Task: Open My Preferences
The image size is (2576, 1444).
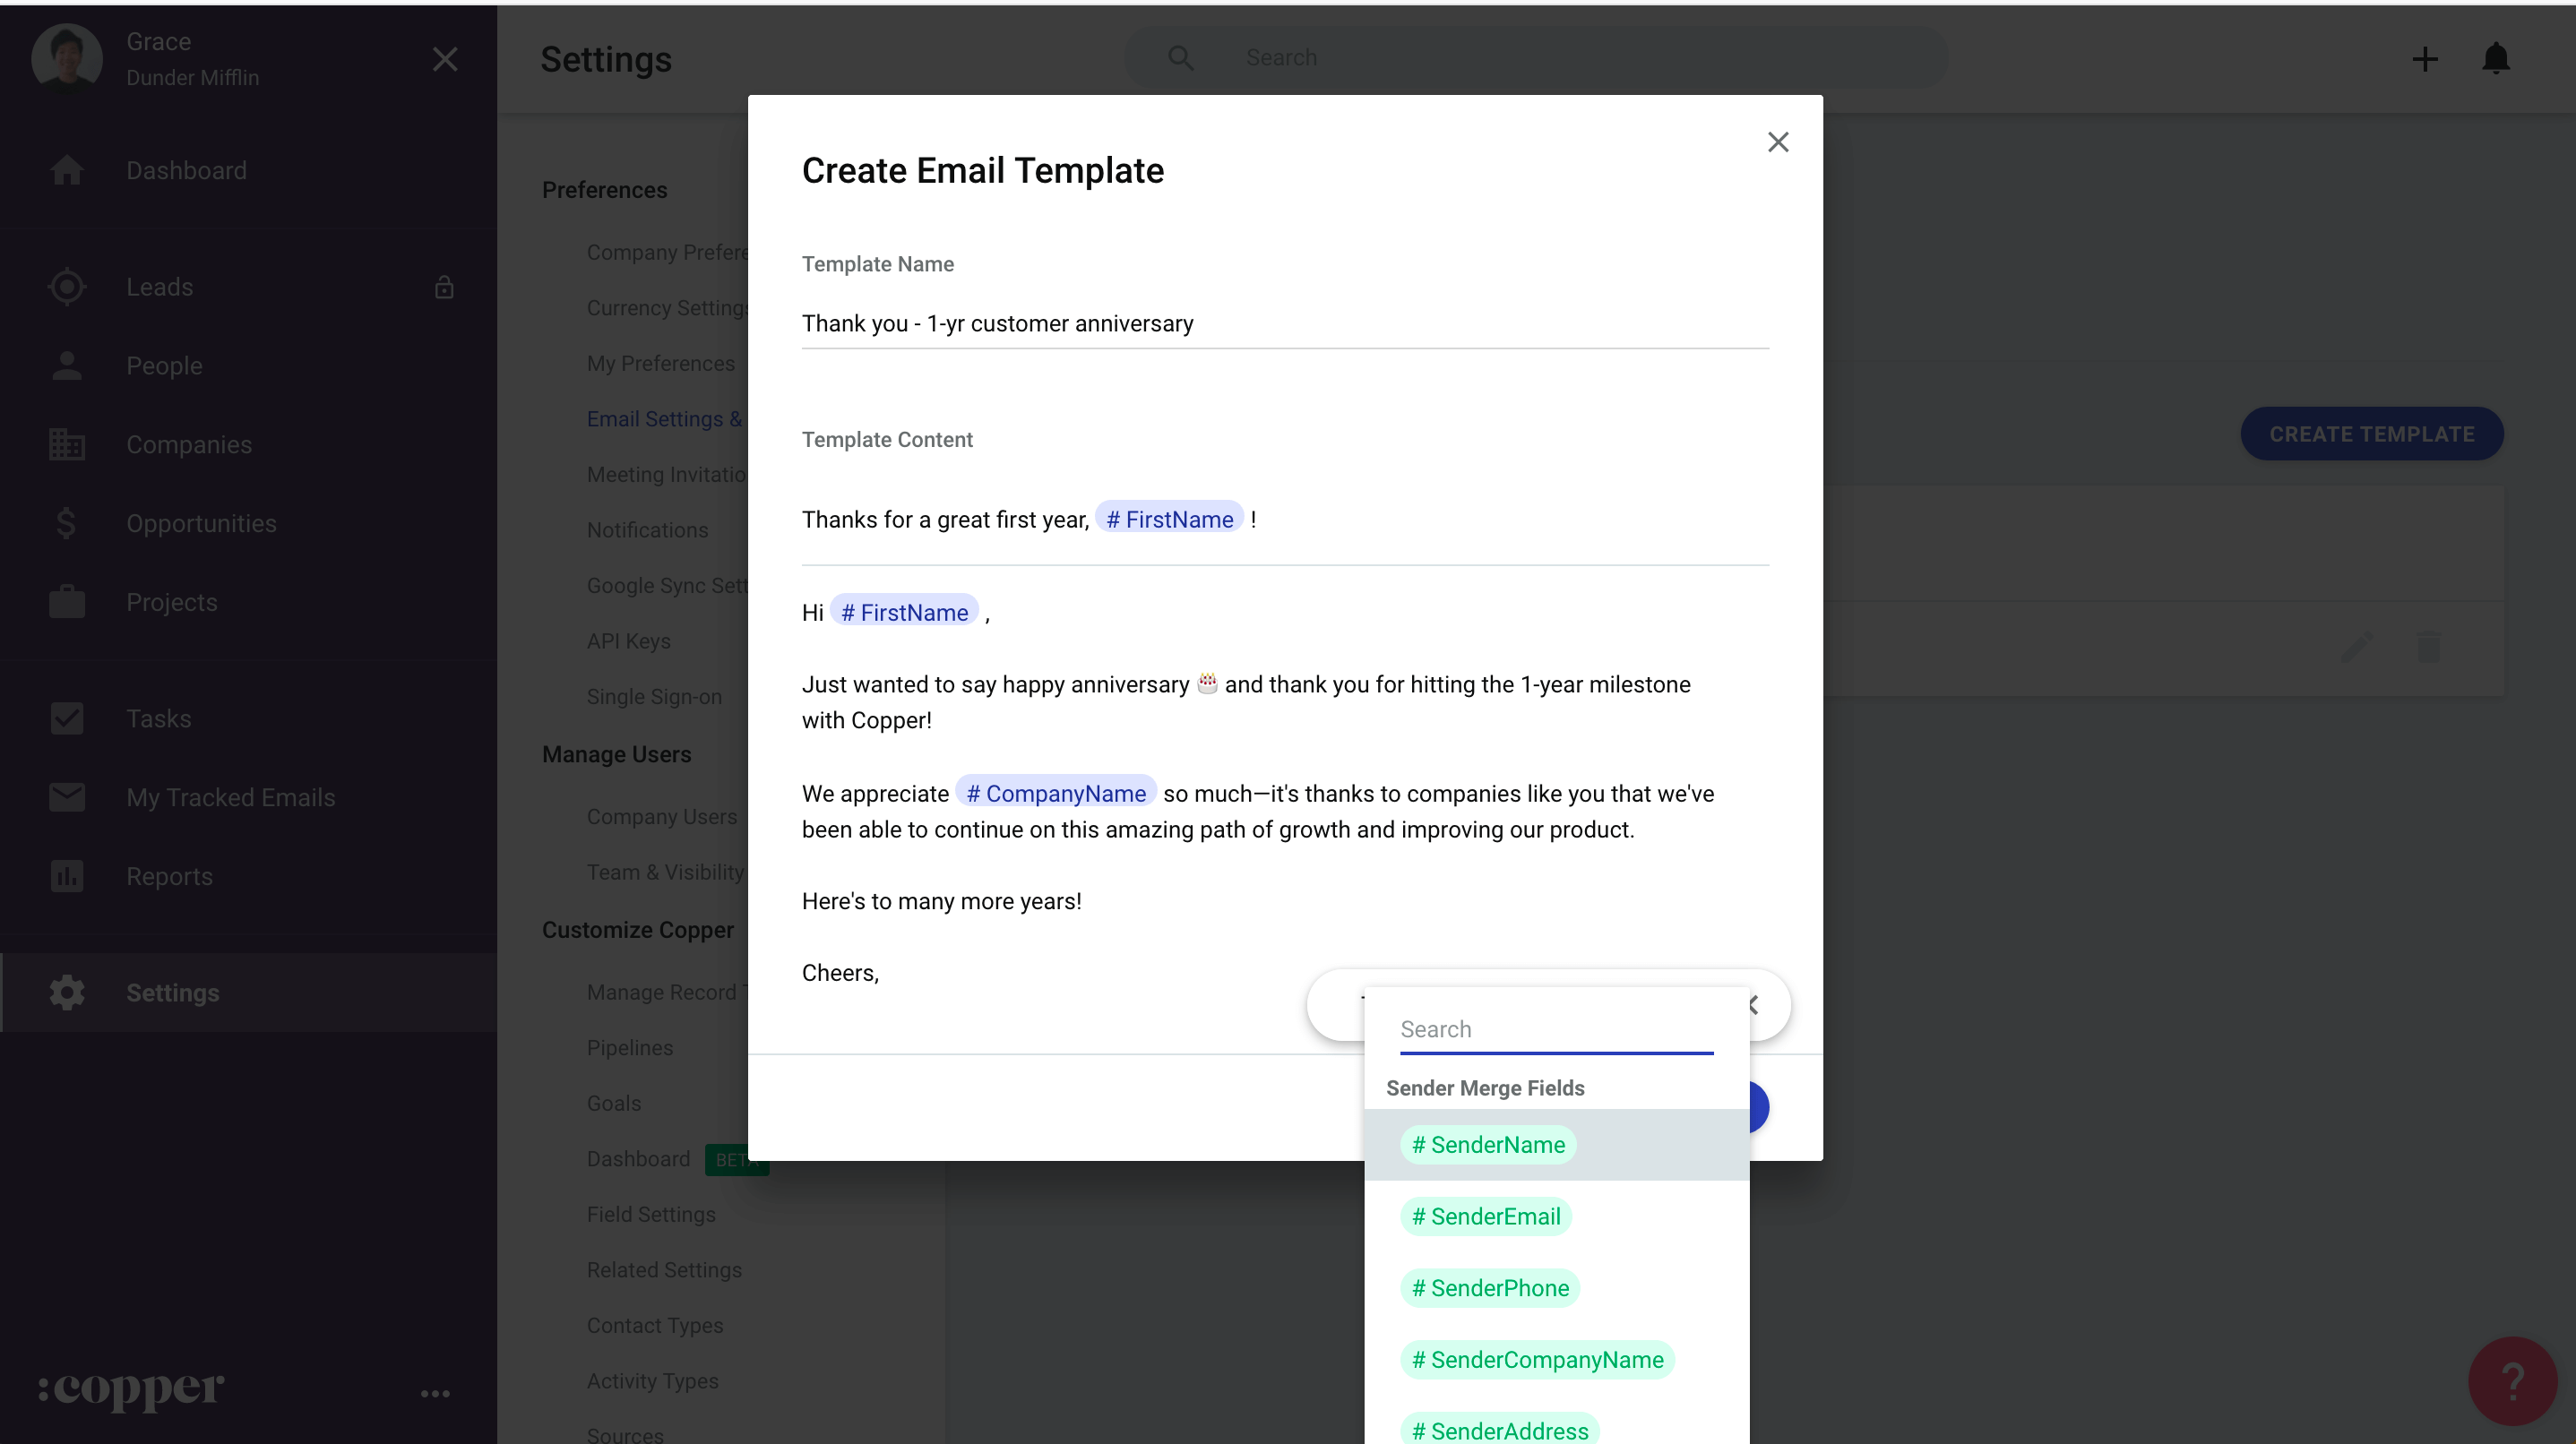Action: click(x=660, y=363)
